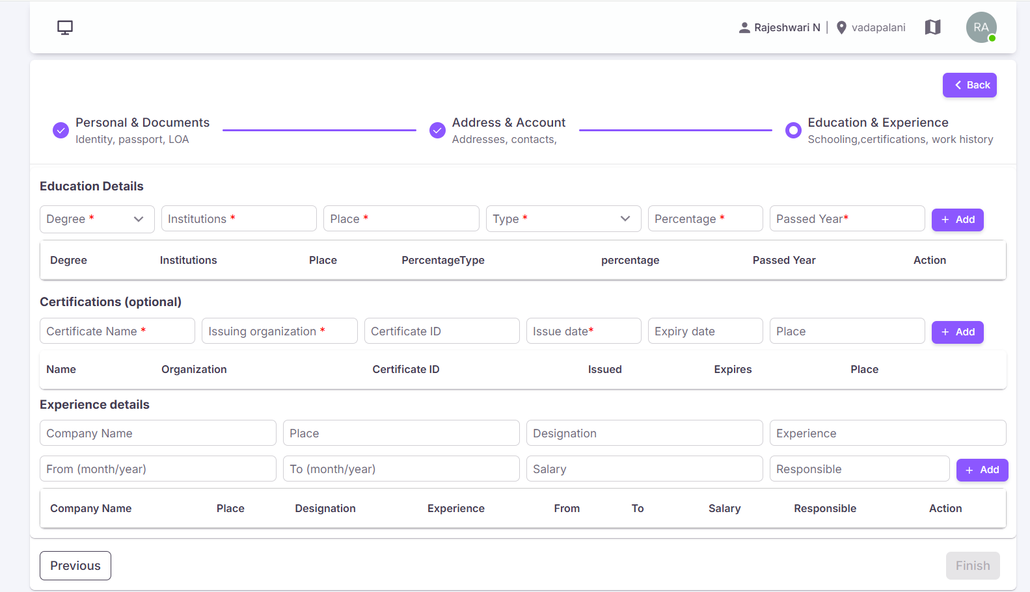
Task: Add the certification entry
Action: (x=958, y=332)
